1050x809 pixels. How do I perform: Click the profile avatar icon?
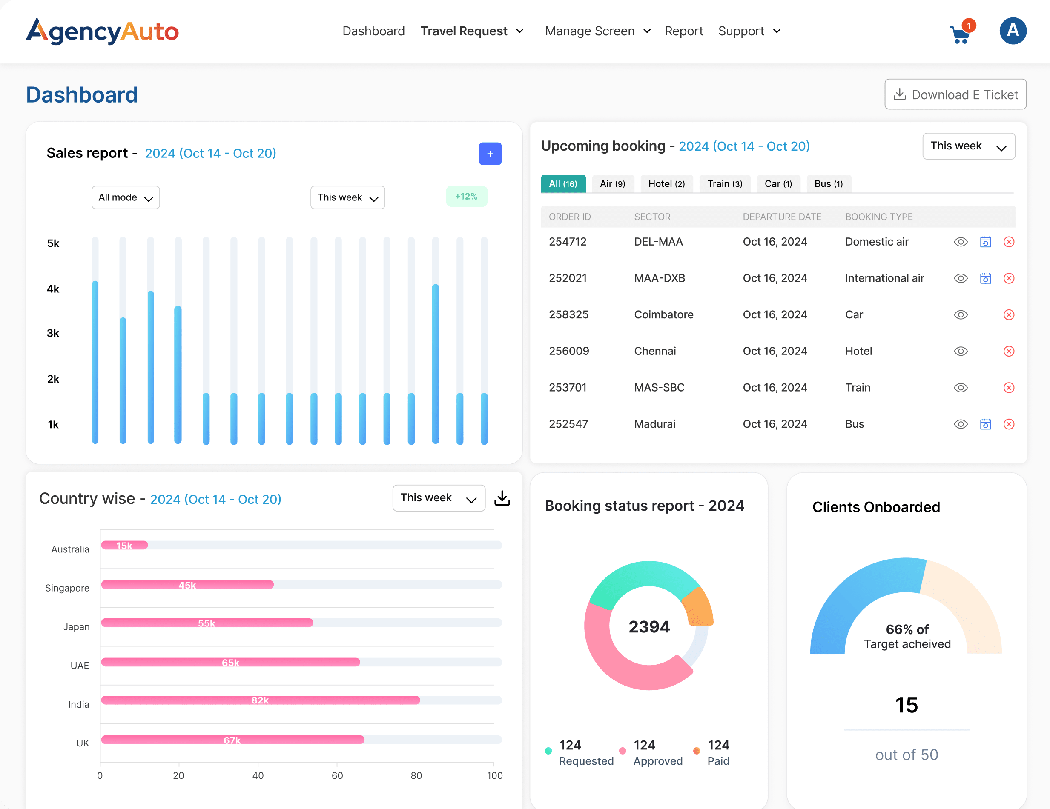coord(1013,31)
